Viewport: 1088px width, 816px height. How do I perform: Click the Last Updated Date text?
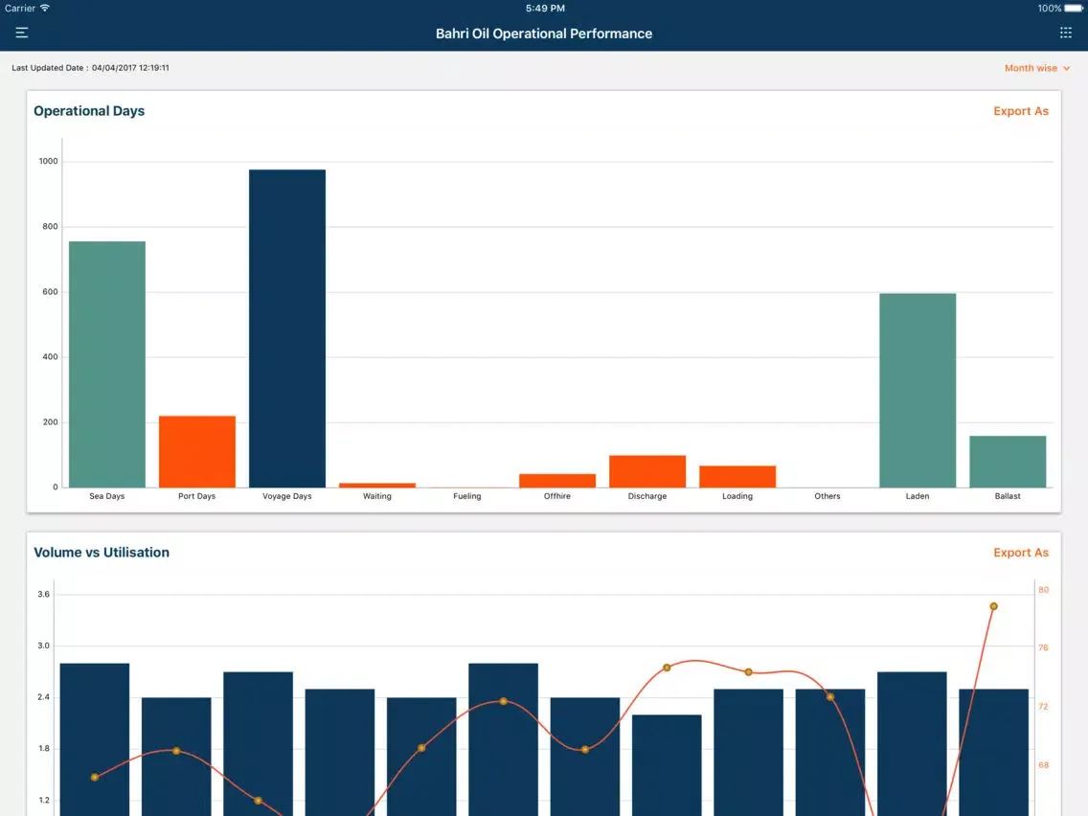pos(90,68)
